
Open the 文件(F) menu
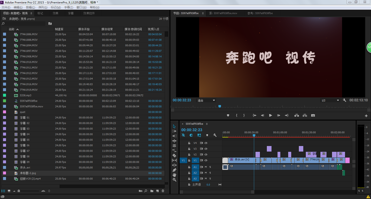[6, 7]
